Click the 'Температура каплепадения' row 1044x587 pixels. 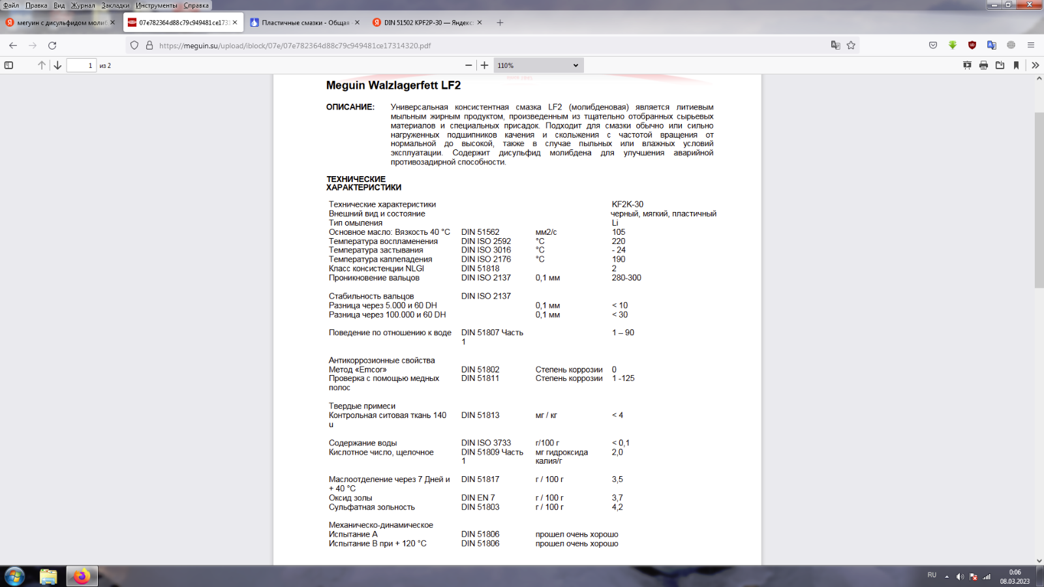[380, 260]
